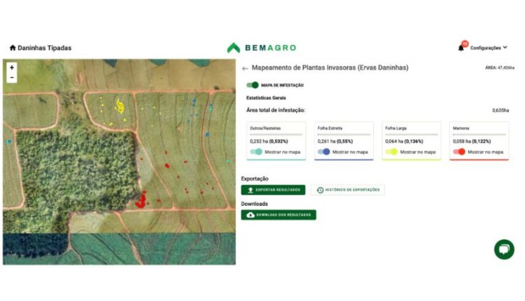Click the clock icon in Histórico de Exportações
The height and width of the screenshot is (301, 525).
(320, 190)
